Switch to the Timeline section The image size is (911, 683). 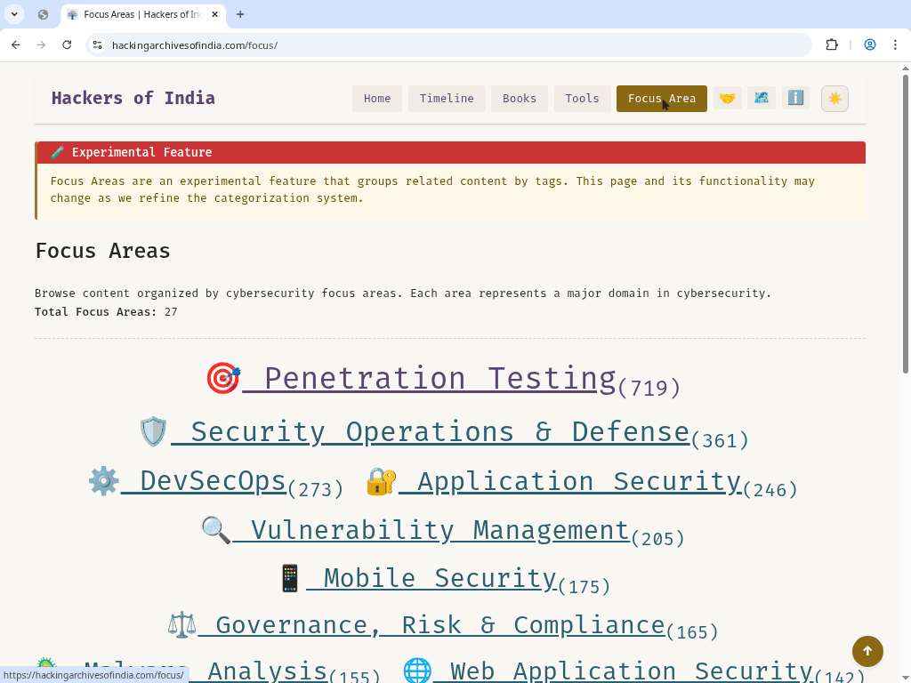(x=447, y=98)
